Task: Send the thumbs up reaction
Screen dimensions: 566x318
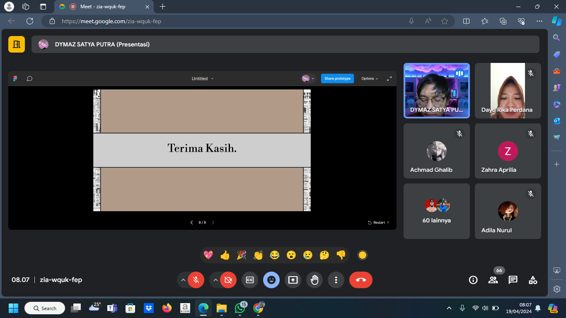Action: click(225, 255)
